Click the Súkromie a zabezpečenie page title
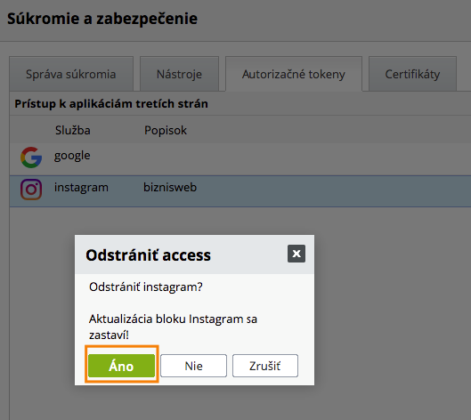Image resolution: width=471 pixels, height=420 pixels. click(x=102, y=19)
